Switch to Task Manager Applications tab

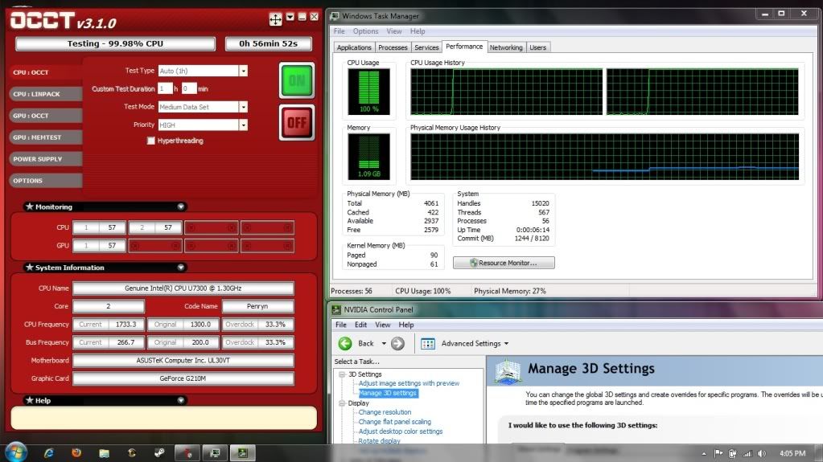pos(354,47)
